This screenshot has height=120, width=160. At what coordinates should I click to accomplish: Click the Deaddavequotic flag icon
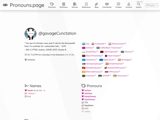coord(84,68)
